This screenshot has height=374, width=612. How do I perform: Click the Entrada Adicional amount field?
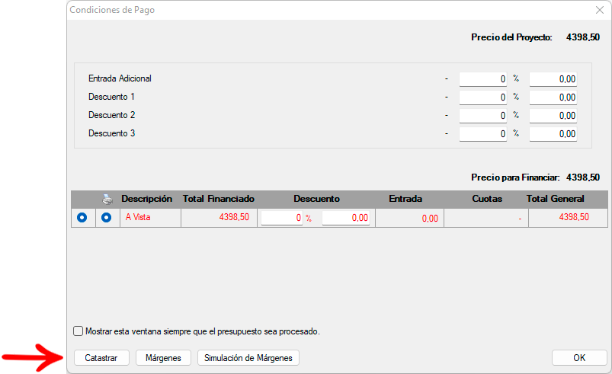[x=553, y=79]
